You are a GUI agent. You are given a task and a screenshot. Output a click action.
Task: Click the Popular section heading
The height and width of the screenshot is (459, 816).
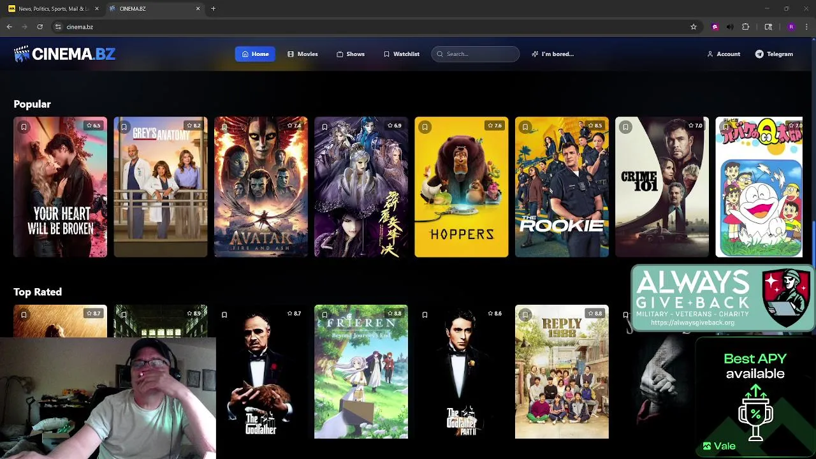[x=32, y=104]
